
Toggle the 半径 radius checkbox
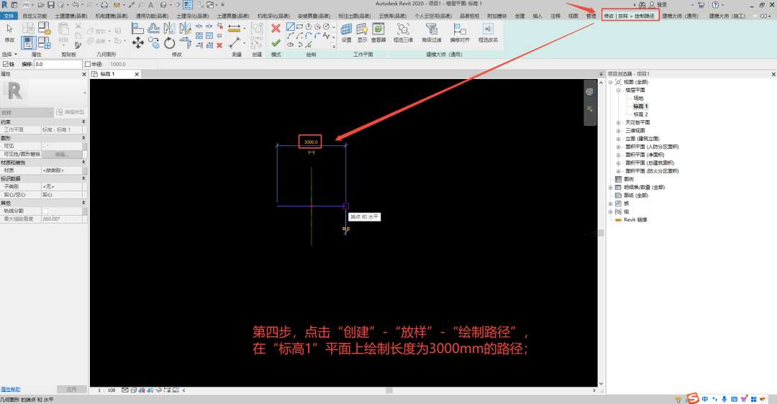pos(88,64)
